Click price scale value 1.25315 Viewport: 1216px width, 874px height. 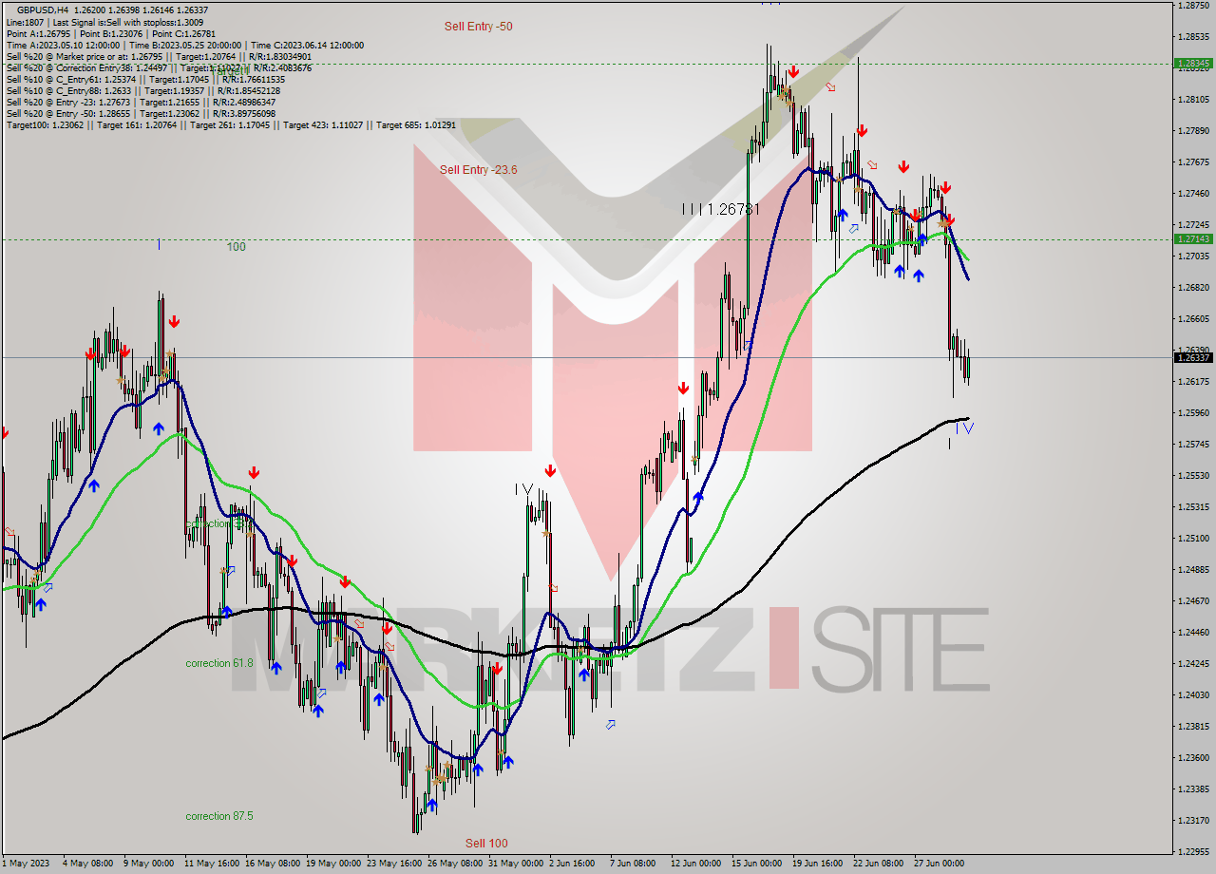(x=1193, y=507)
